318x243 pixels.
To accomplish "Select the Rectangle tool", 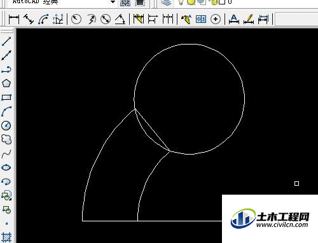I will (x=6, y=97).
